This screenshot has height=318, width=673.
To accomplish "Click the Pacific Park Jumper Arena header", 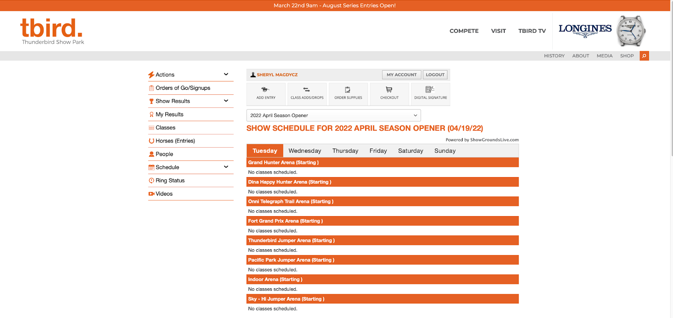I will coord(382,260).
